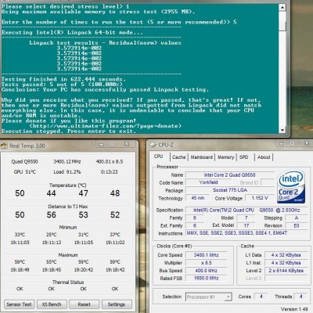
Task: Click the maximum temperature '55°C'
Action: click(52, 262)
